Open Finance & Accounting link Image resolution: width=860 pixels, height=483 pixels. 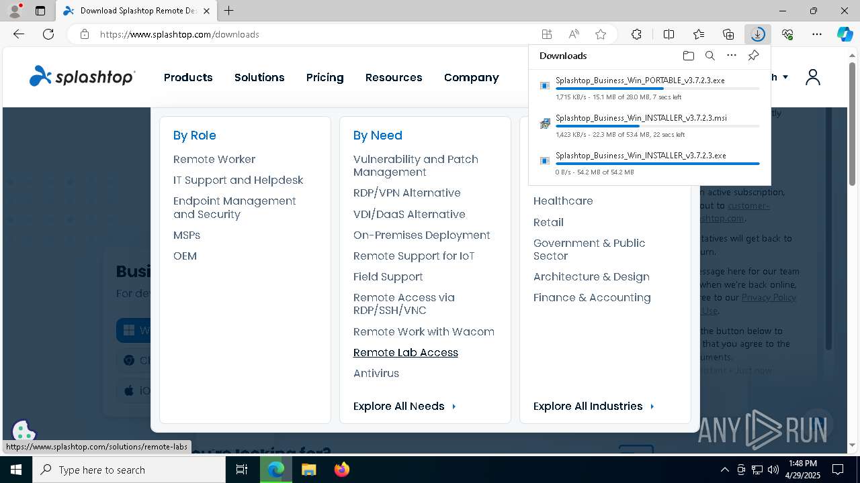pos(592,298)
